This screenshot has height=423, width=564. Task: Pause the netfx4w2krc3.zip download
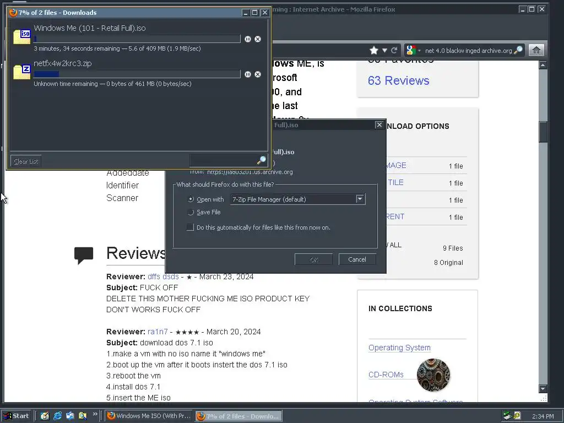248,74
